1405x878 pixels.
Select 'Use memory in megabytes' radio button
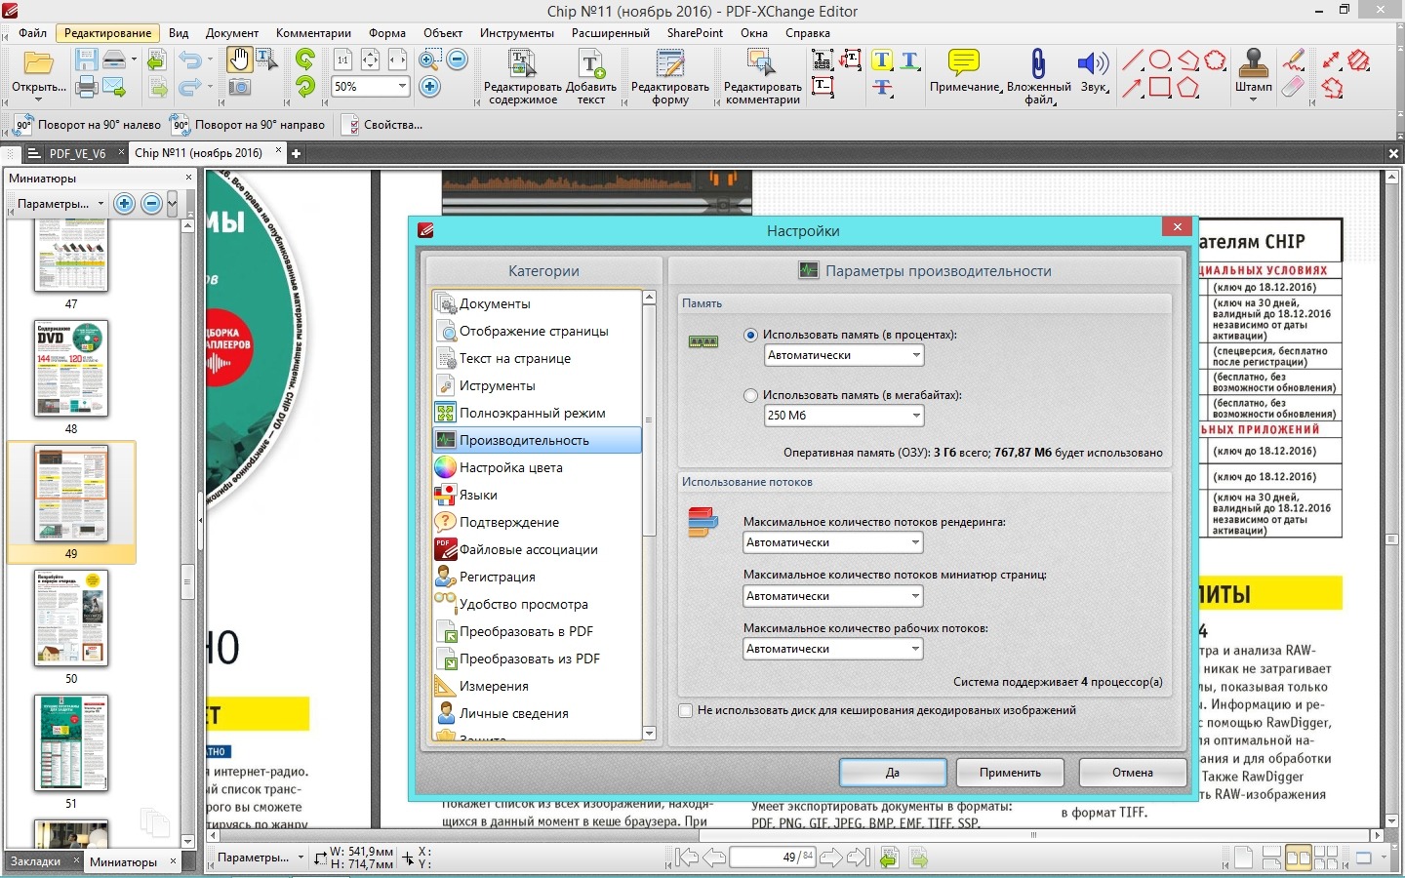(750, 395)
